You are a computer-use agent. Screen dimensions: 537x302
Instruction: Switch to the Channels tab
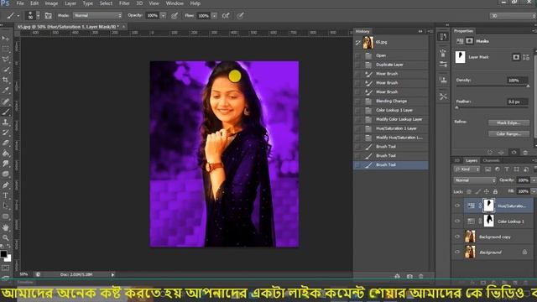point(491,160)
